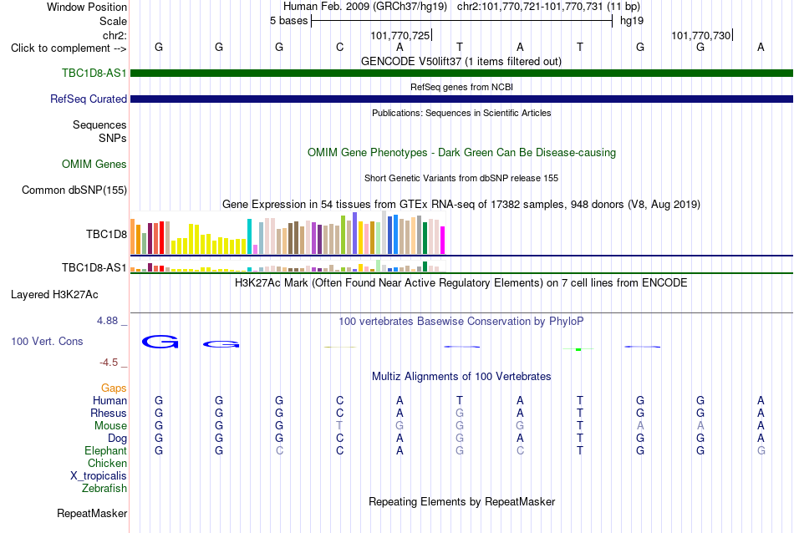The height and width of the screenshot is (533, 794).
Task: Click the GTEx Gene Expression track title
Action: (x=461, y=204)
